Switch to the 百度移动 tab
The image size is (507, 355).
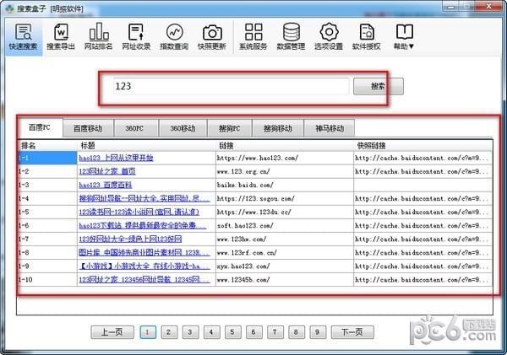pos(88,128)
